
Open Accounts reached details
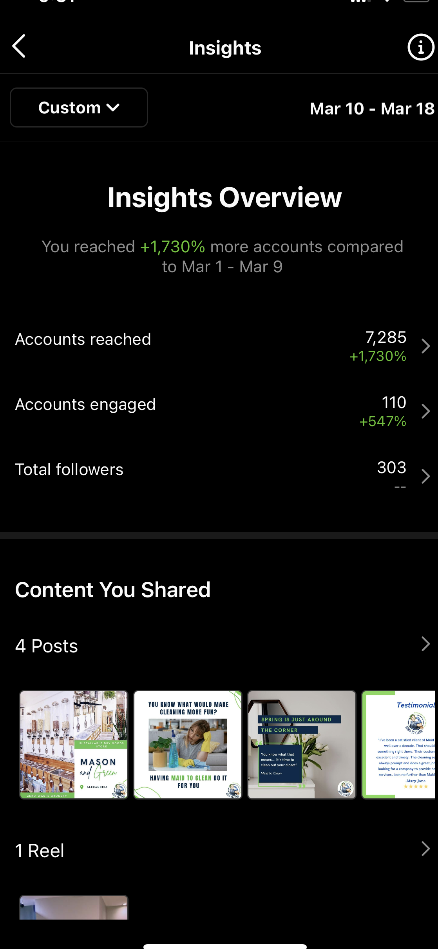[83, 339]
